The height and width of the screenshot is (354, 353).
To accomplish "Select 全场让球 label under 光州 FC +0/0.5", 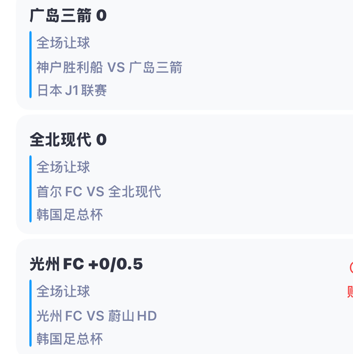I will 63,291.
